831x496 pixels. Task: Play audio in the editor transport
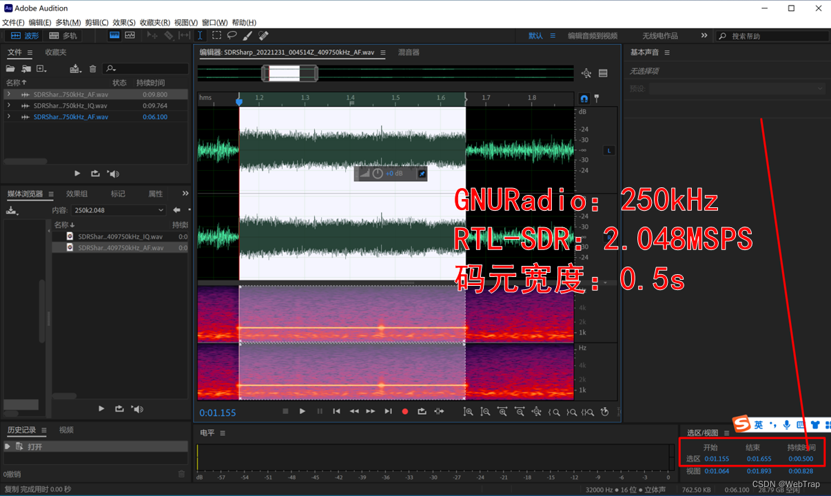pyautogui.click(x=302, y=411)
